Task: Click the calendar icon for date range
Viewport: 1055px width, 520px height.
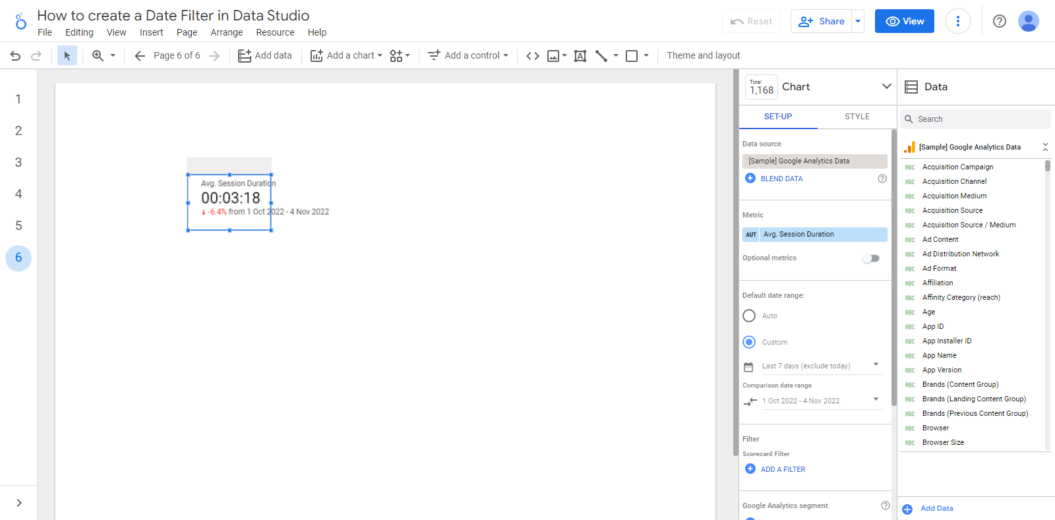Action: 748,367
